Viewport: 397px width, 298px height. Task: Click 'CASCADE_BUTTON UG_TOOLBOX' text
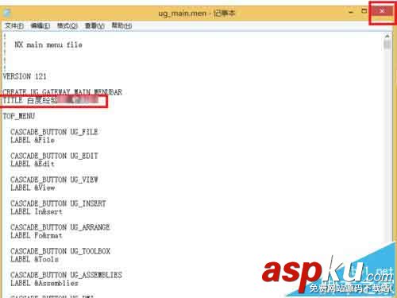coord(60,251)
